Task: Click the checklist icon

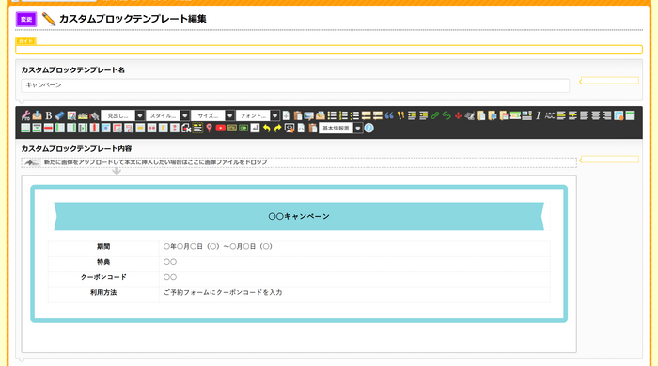Action: tap(354, 115)
